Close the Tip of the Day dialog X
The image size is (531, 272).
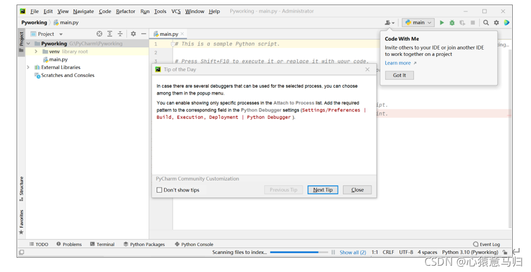pyautogui.click(x=368, y=69)
